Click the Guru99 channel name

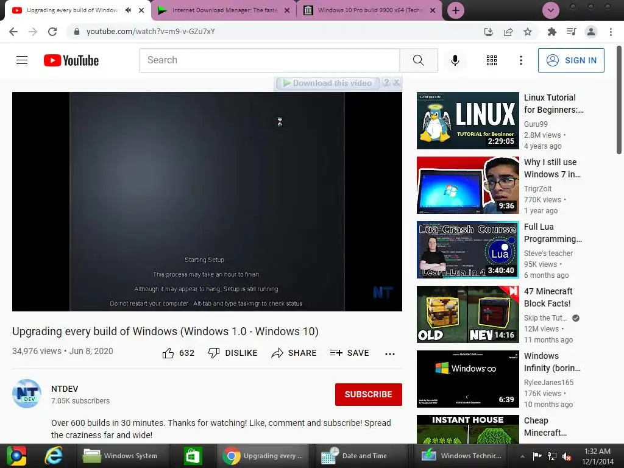pyautogui.click(x=536, y=124)
